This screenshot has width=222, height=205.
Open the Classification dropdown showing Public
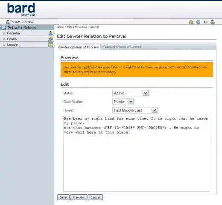[123, 102]
